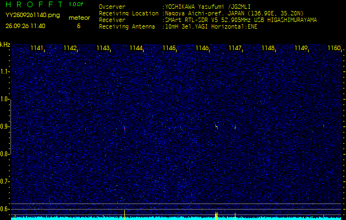Viewport: 346px width, 220px height.
Task: Click the 1145 time marker
Action: pos(169,48)
